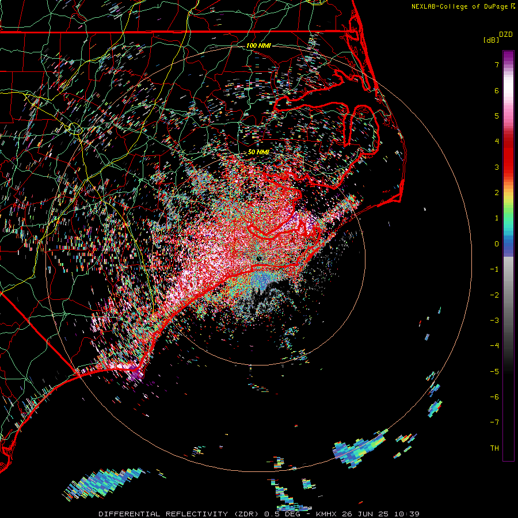Select the -5 value on the scale
518x518 pixels.
[x=494, y=372]
